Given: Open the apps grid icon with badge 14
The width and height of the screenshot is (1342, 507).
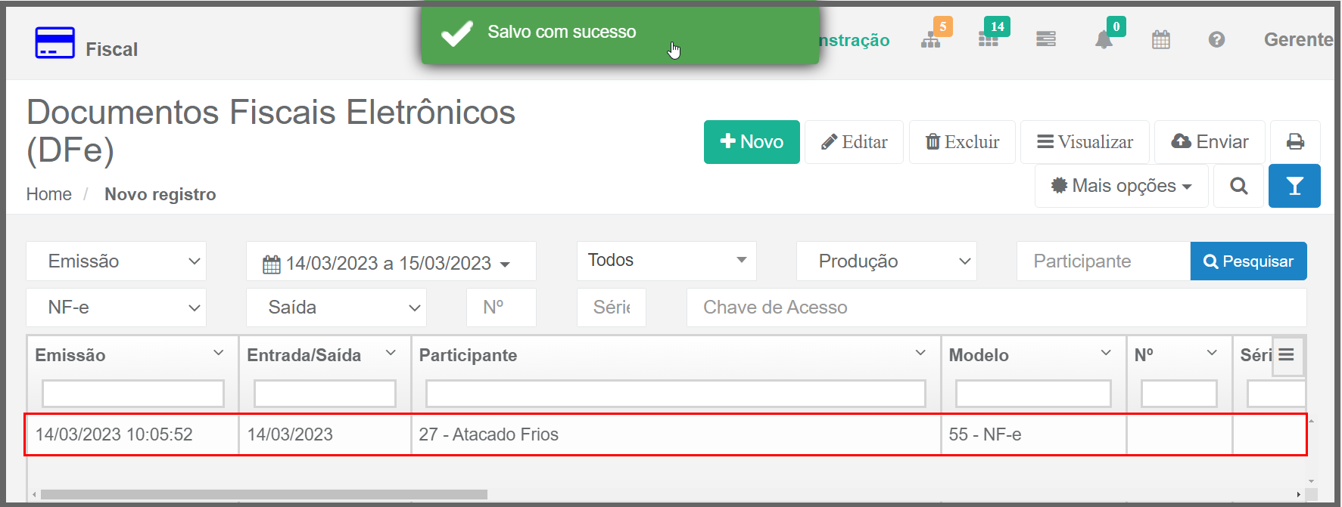Looking at the screenshot, I should click(x=989, y=40).
